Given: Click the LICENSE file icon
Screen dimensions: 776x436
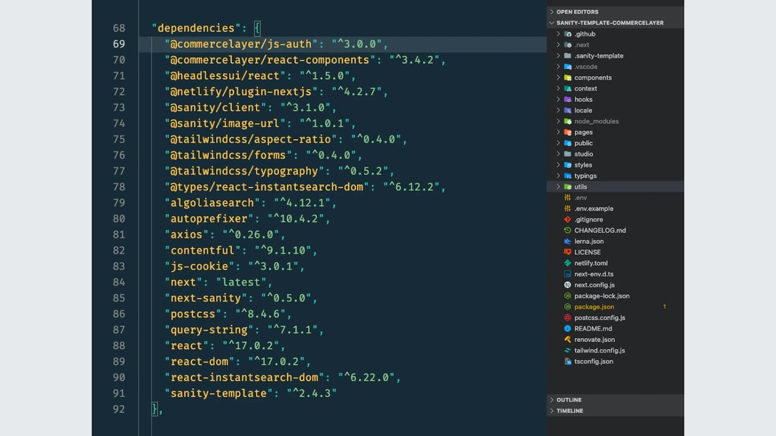Looking at the screenshot, I should point(568,252).
